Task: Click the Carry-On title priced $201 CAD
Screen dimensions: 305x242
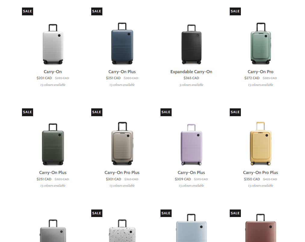Action: 53,72
